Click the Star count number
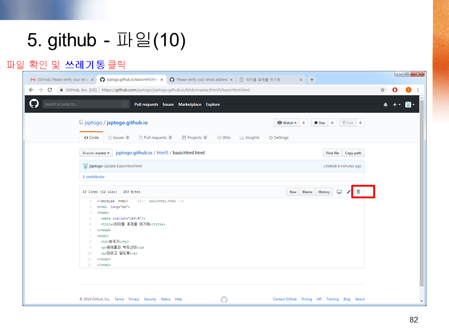The width and height of the screenshot is (449, 336). pos(332,123)
